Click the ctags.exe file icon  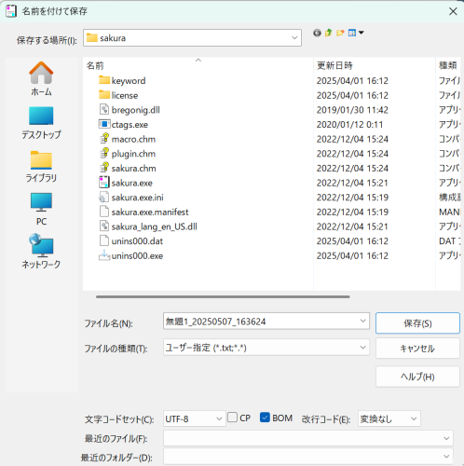pyautogui.click(x=104, y=124)
